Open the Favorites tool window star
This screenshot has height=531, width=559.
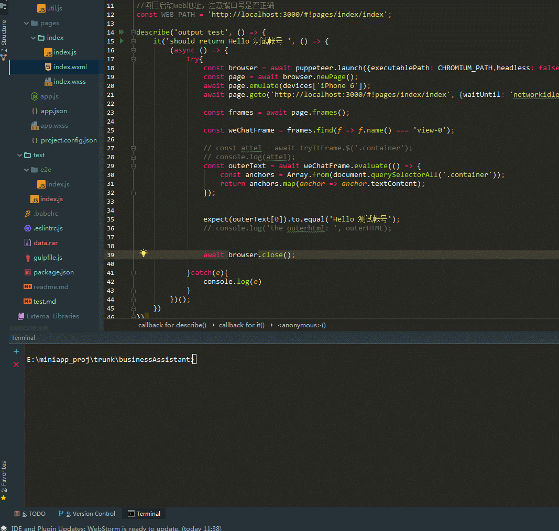(4, 497)
